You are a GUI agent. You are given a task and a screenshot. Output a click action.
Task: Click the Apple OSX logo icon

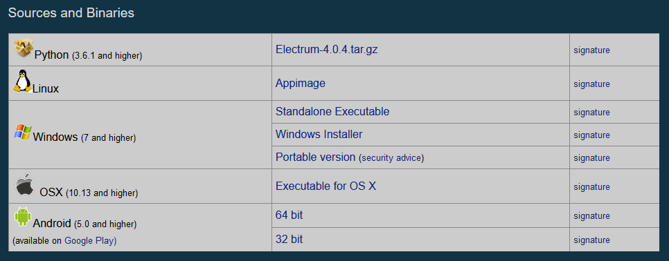[25, 184]
